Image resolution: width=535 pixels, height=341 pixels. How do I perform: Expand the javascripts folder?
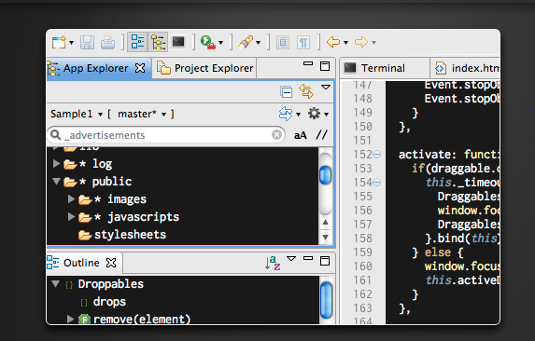tap(71, 217)
